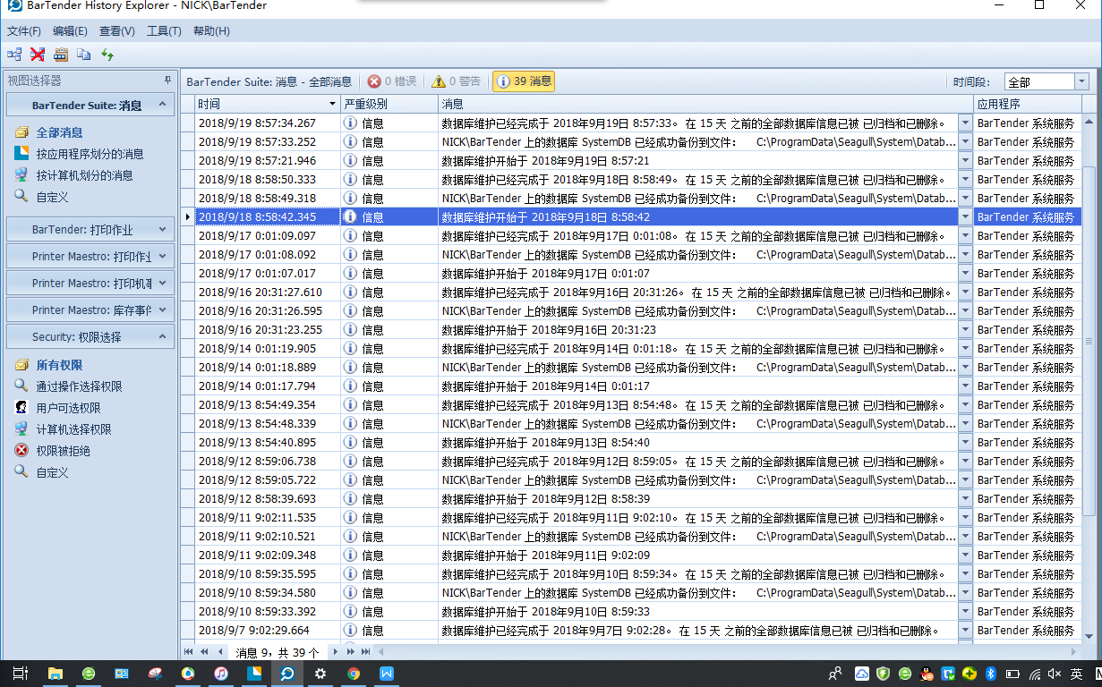Image resolution: width=1102 pixels, height=687 pixels.
Task: Open the 工具(T) menu
Action: click(164, 31)
